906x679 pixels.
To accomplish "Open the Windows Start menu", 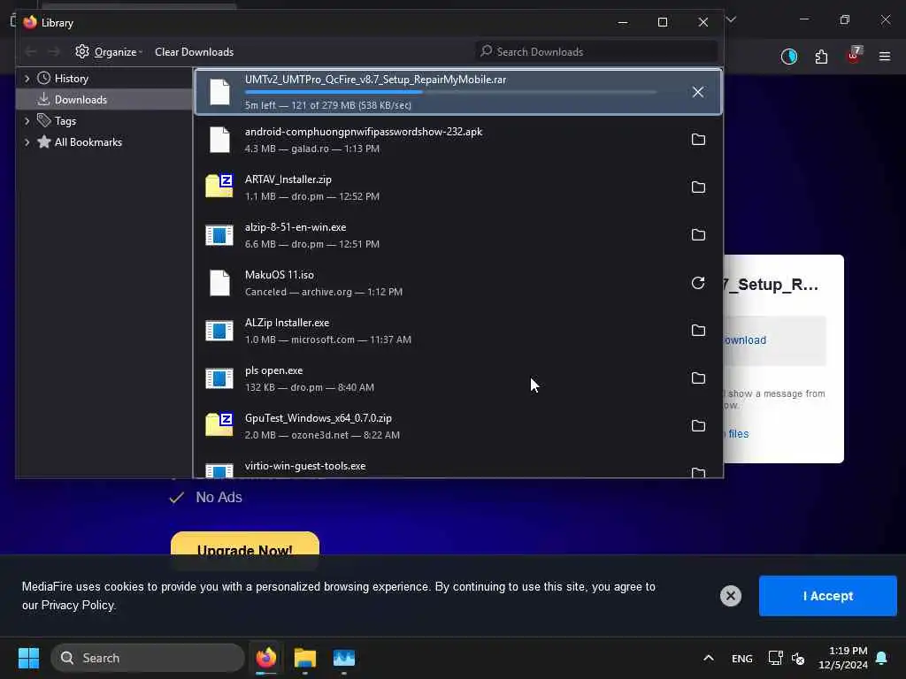I will click(28, 658).
